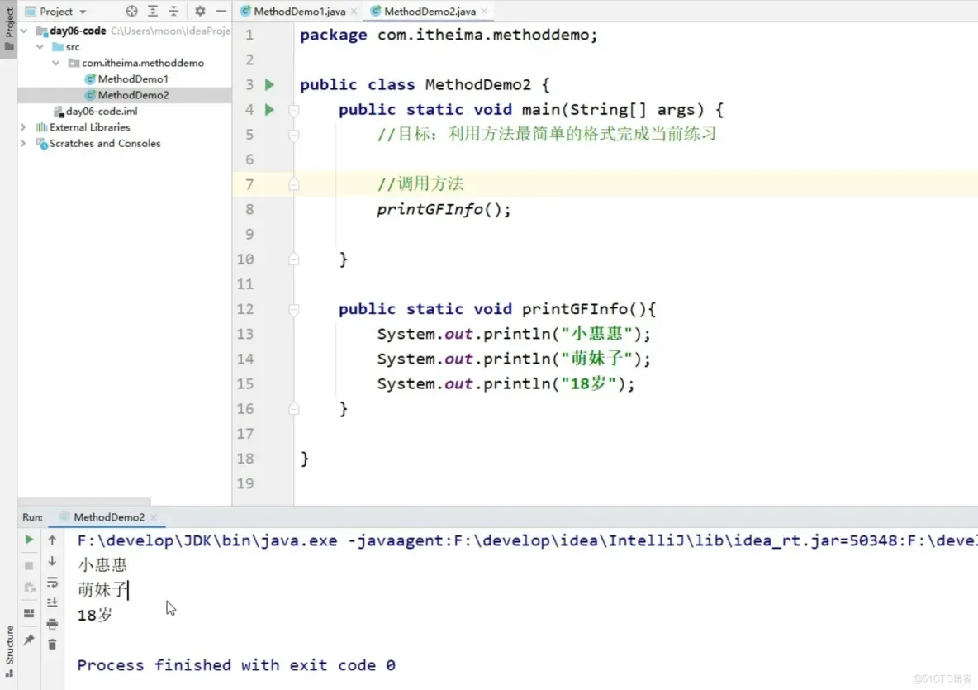This screenshot has height=690, width=978.
Task: Click the up arrow in Run console toolbar
Action: pyautogui.click(x=52, y=540)
